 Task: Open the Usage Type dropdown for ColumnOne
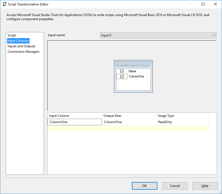(x=182, y=122)
